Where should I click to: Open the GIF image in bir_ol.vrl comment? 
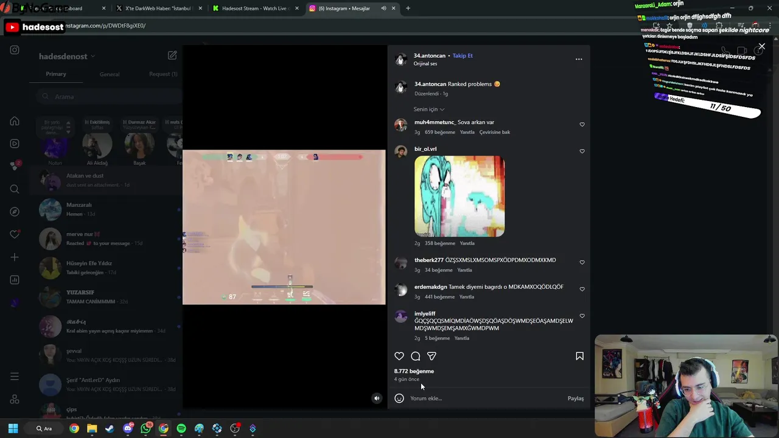pos(459,196)
